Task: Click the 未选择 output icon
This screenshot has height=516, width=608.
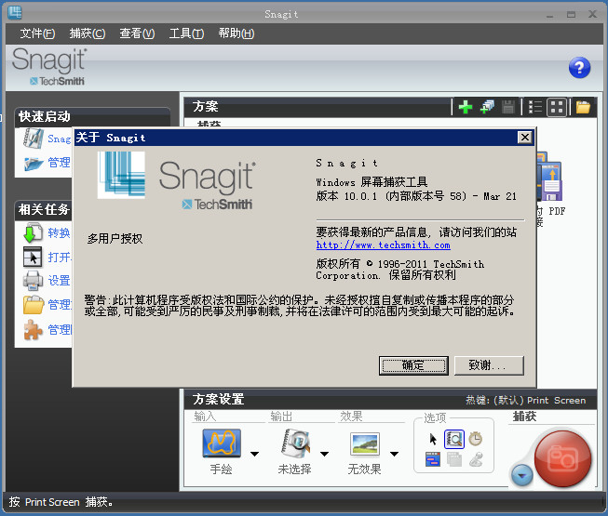Action: (295, 443)
